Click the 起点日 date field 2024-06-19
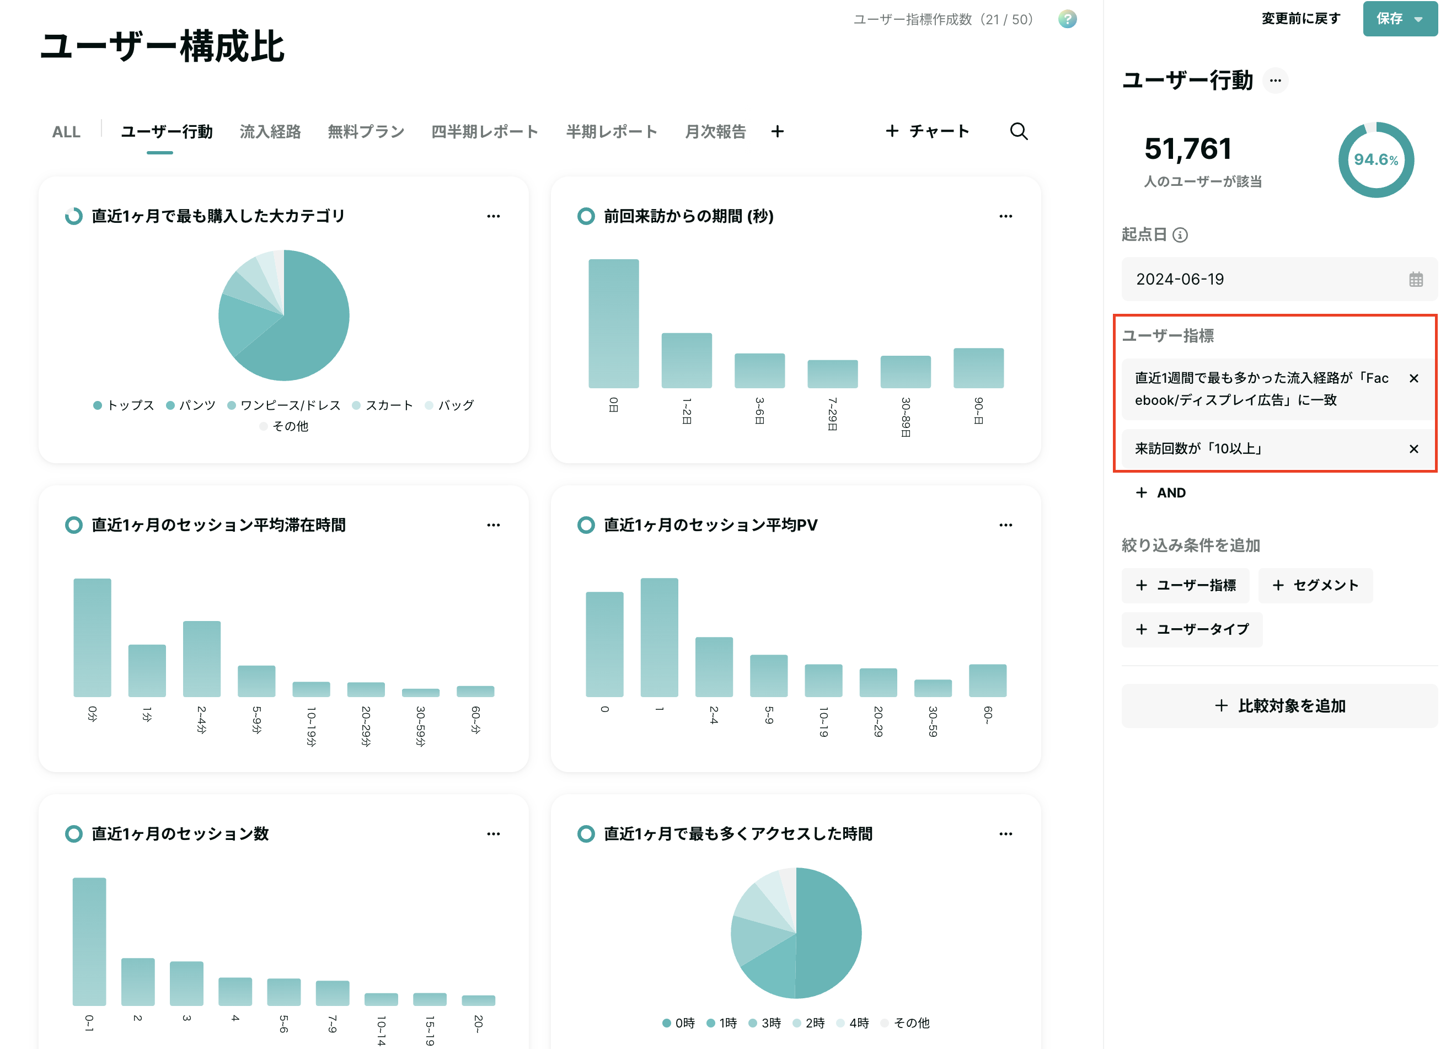The image size is (1446, 1049). tap(1279, 279)
